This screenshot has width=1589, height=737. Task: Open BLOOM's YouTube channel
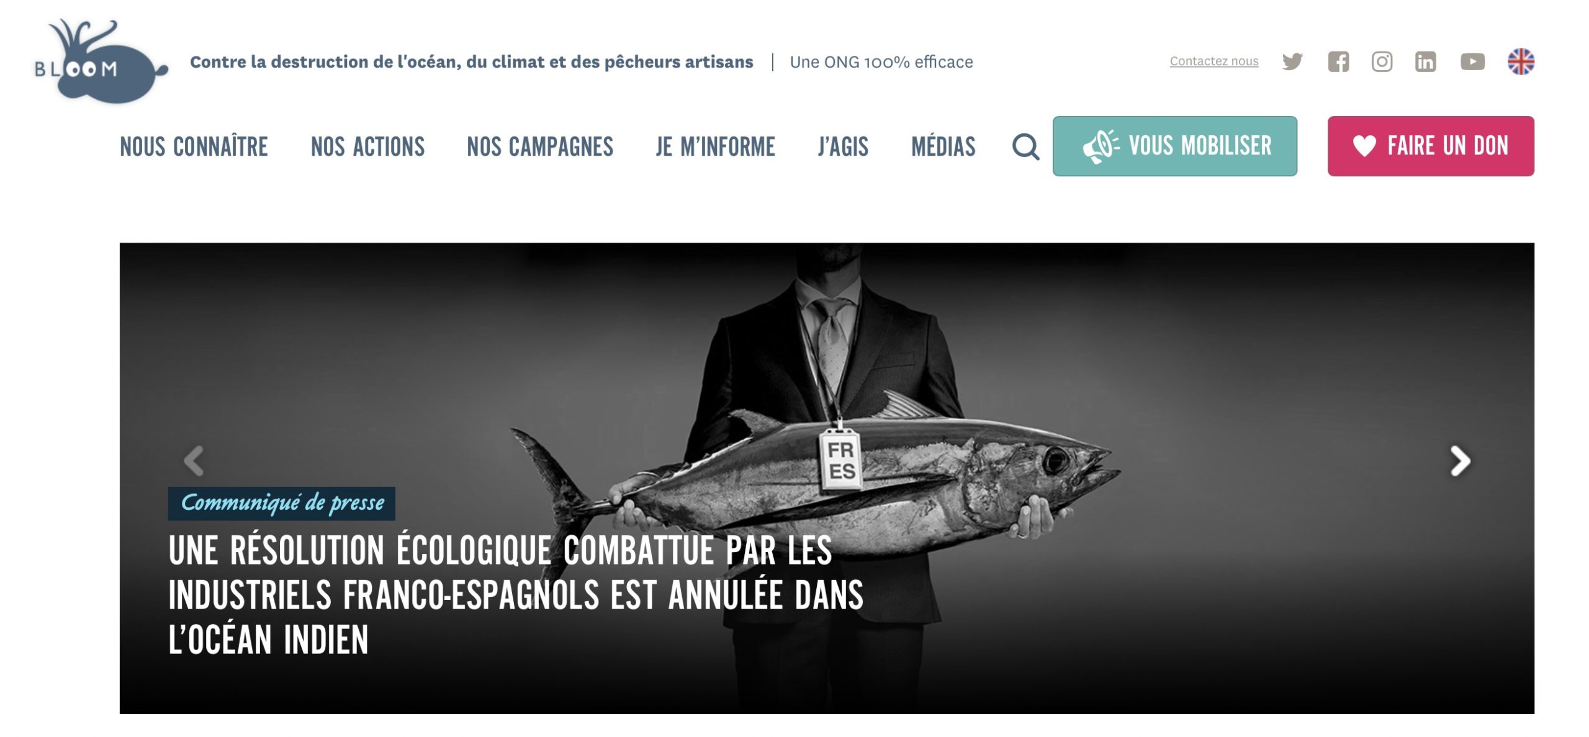point(1472,61)
